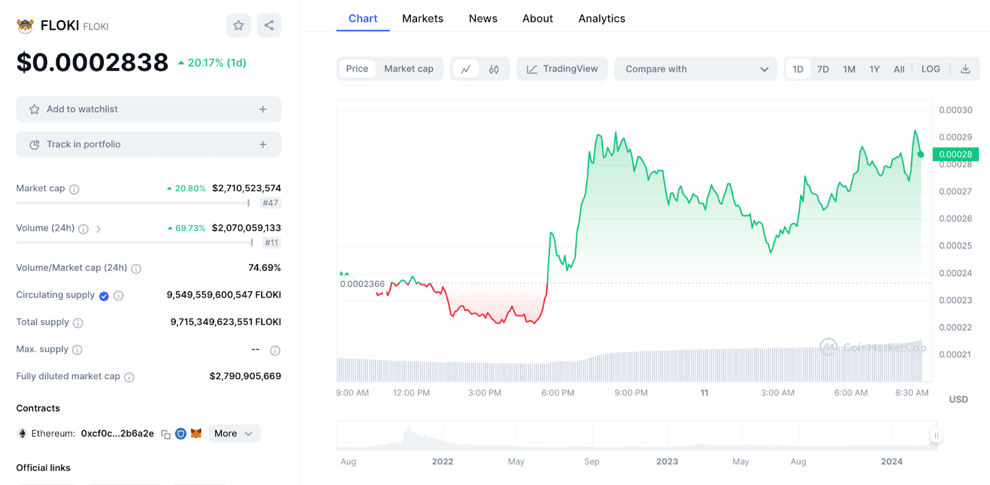Select the Market cap chart toggle
Screen dimensions: 990x485
(x=409, y=69)
